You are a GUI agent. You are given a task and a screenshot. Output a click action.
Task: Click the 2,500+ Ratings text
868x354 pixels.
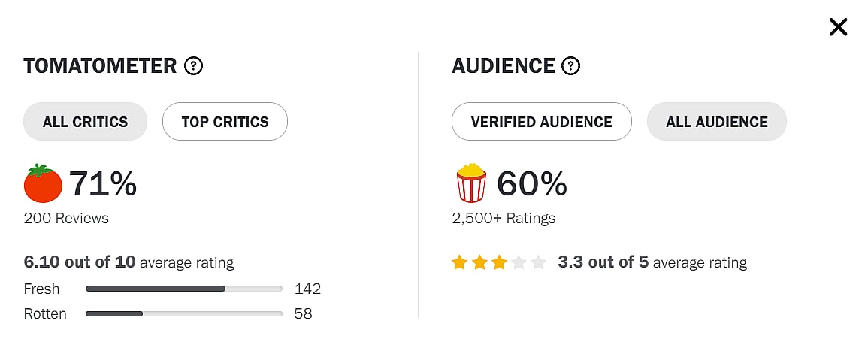tap(504, 219)
